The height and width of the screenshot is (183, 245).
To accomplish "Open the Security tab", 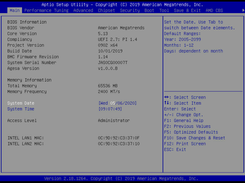I will pos(130,10).
